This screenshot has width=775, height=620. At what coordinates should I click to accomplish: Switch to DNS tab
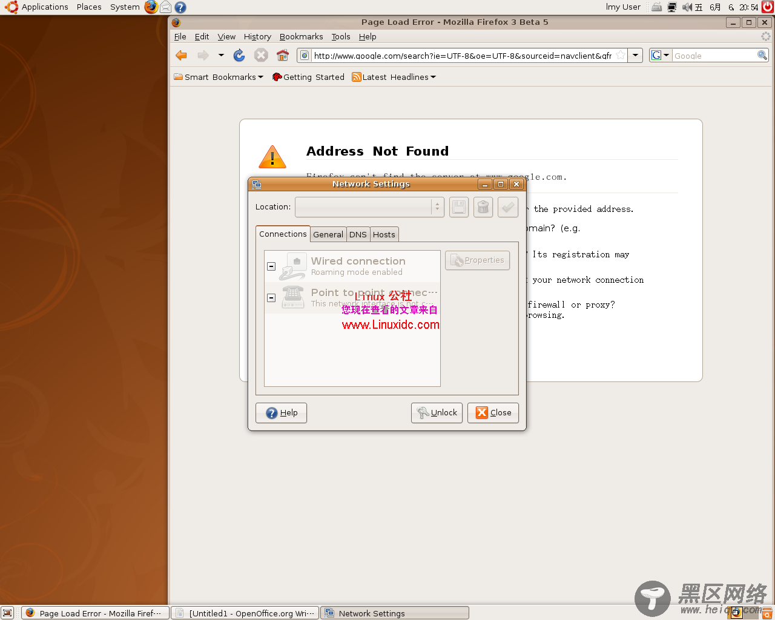358,234
